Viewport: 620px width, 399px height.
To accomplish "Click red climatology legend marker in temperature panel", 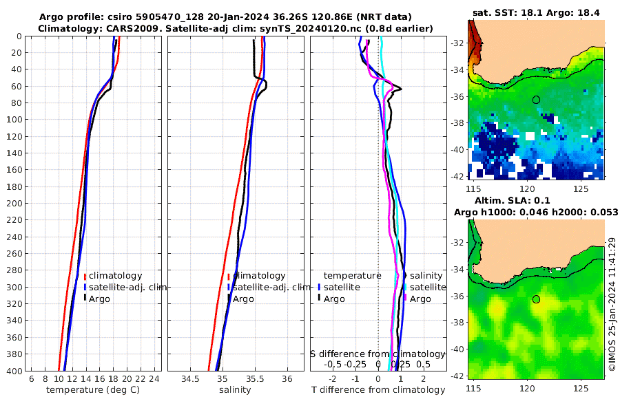I will 85,276.
